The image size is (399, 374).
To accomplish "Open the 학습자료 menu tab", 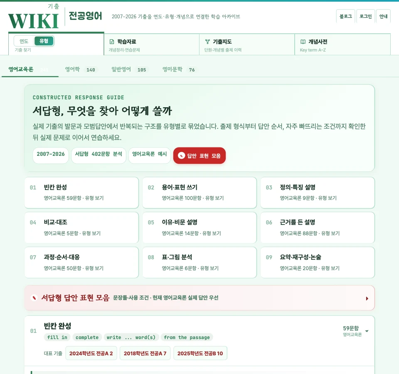I will click(x=152, y=44).
